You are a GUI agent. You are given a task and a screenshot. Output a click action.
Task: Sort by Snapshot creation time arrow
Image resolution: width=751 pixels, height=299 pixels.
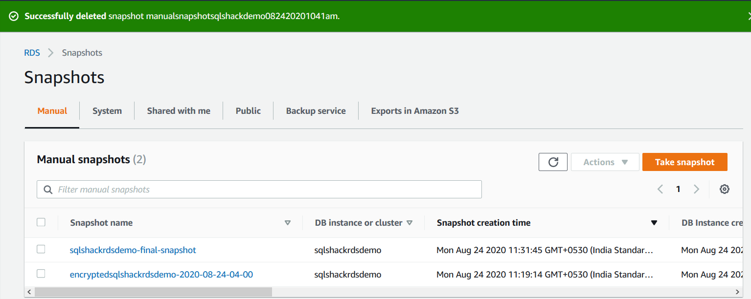(x=654, y=223)
